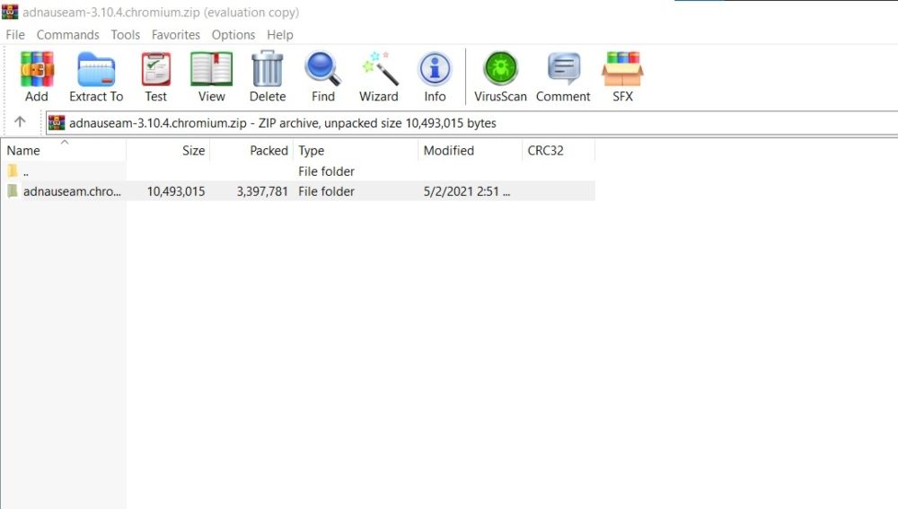
Task: Sort by the Size column header
Action: (x=168, y=150)
